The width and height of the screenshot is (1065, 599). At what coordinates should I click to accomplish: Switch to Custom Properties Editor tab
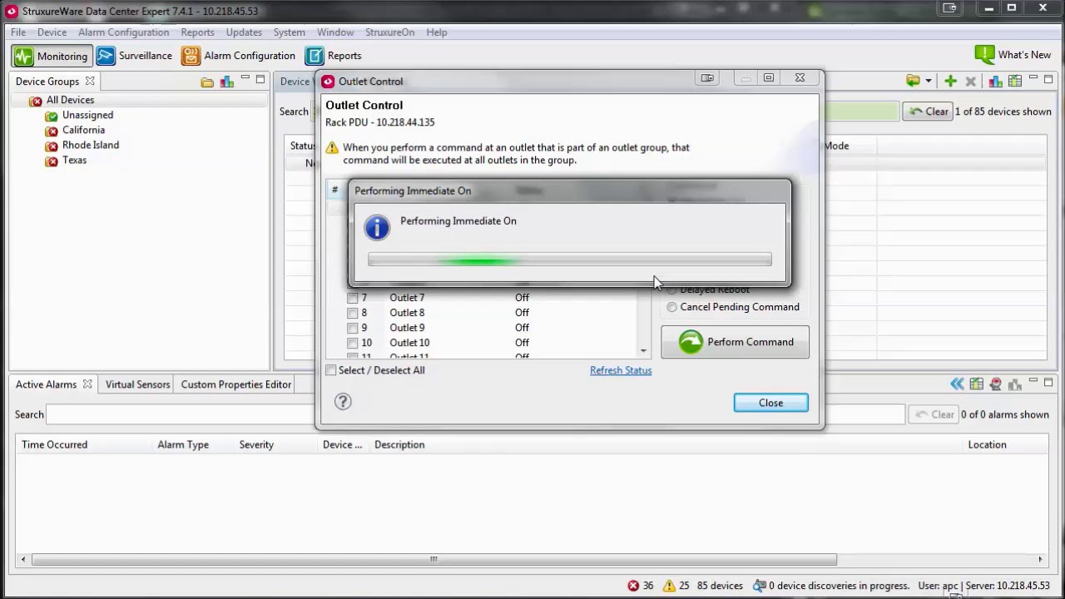(236, 384)
